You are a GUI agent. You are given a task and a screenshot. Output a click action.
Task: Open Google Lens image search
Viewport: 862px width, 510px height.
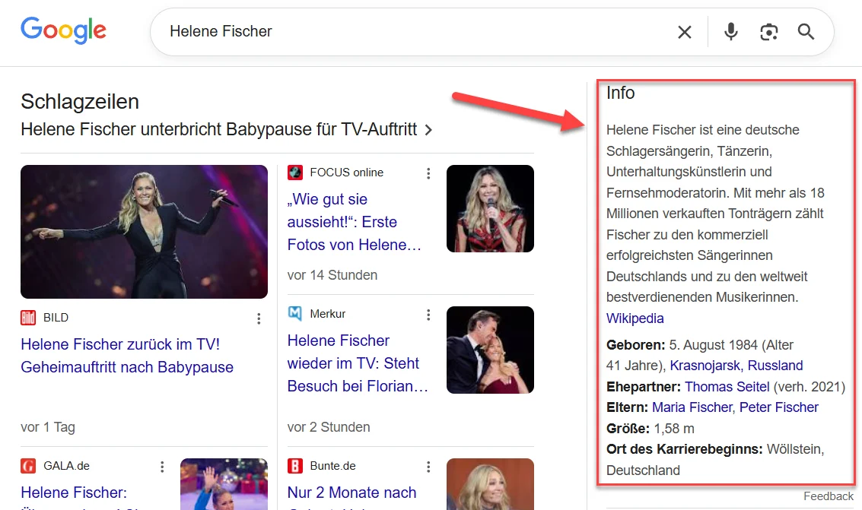(768, 32)
